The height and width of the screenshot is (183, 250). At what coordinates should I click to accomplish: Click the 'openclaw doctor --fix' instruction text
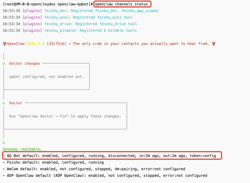tap(65, 116)
